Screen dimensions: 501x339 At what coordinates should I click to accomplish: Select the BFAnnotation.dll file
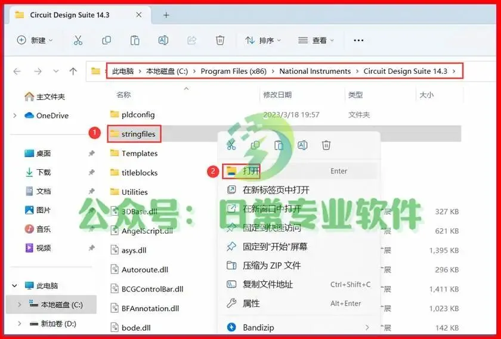tap(145, 308)
